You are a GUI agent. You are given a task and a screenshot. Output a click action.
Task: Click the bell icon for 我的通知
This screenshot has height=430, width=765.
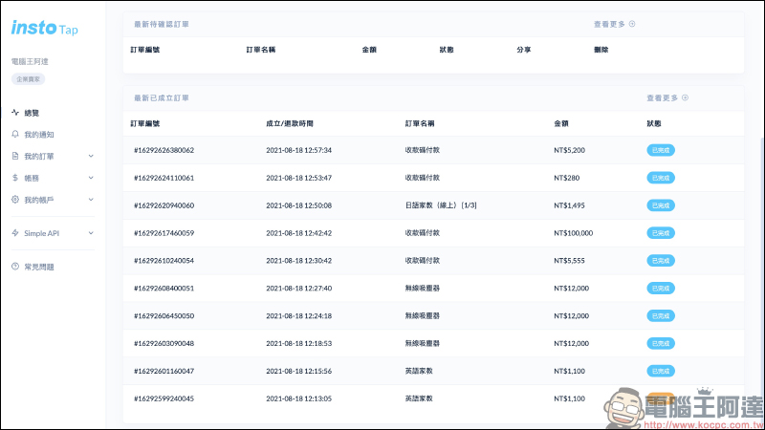tap(15, 135)
